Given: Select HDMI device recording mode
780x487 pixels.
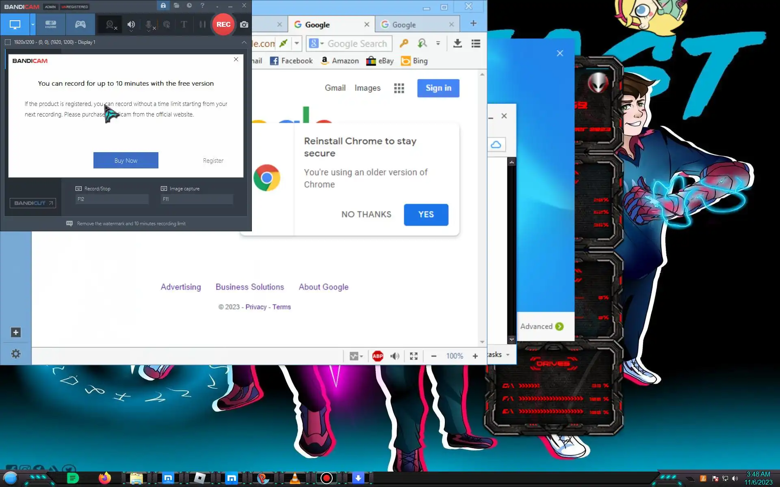Looking at the screenshot, I should (x=51, y=24).
